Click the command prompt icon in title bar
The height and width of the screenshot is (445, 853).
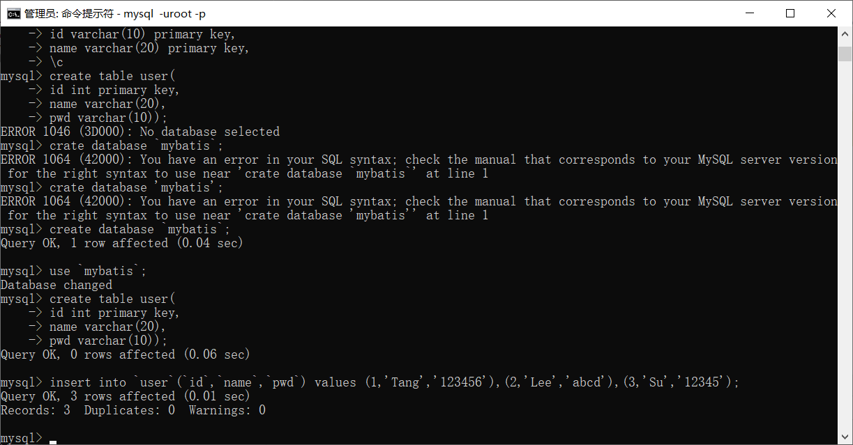tap(13, 13)
